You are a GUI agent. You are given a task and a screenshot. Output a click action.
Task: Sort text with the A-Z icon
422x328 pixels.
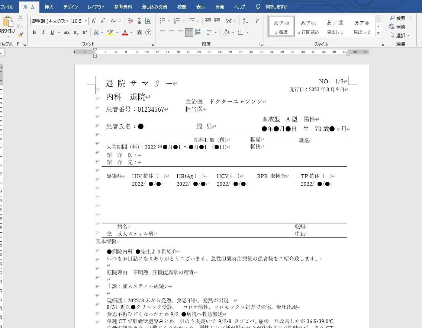(245, 21)
